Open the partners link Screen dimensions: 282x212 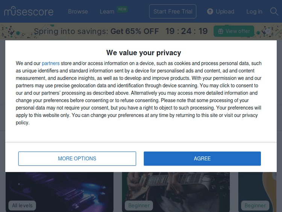pyautogui.click(x=50, y=63)
